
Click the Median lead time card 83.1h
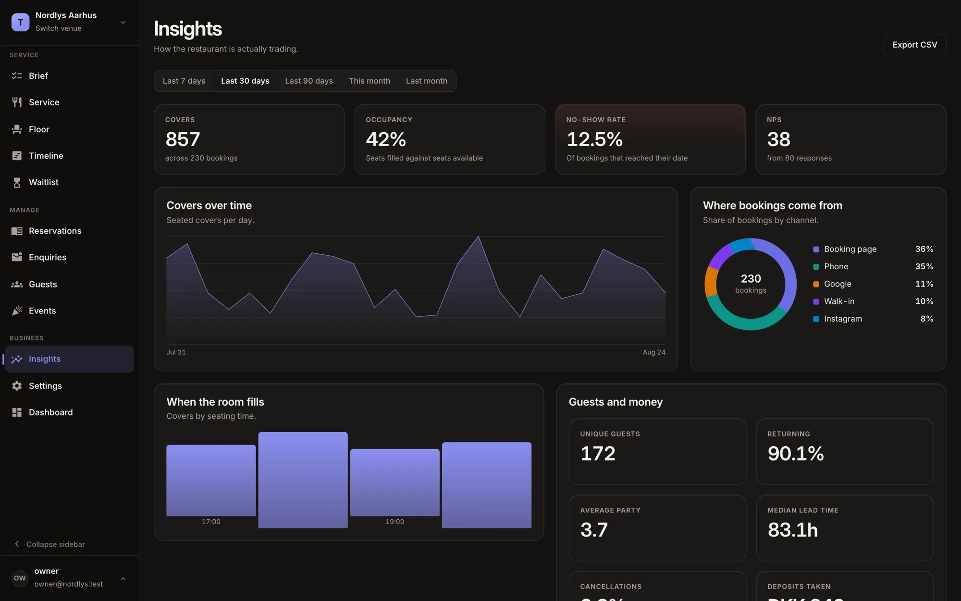(845, 528)
